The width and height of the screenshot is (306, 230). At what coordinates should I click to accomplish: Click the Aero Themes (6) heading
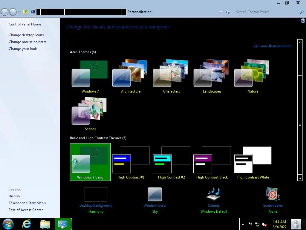tap(83, 52)
